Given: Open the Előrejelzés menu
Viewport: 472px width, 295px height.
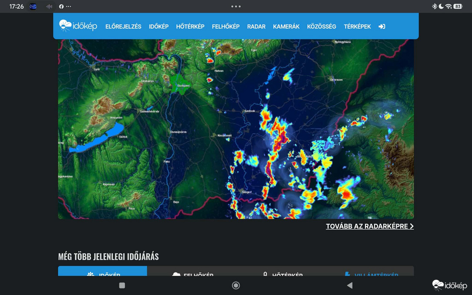Looking at the screenshot, I should click(x=123, y=27).
